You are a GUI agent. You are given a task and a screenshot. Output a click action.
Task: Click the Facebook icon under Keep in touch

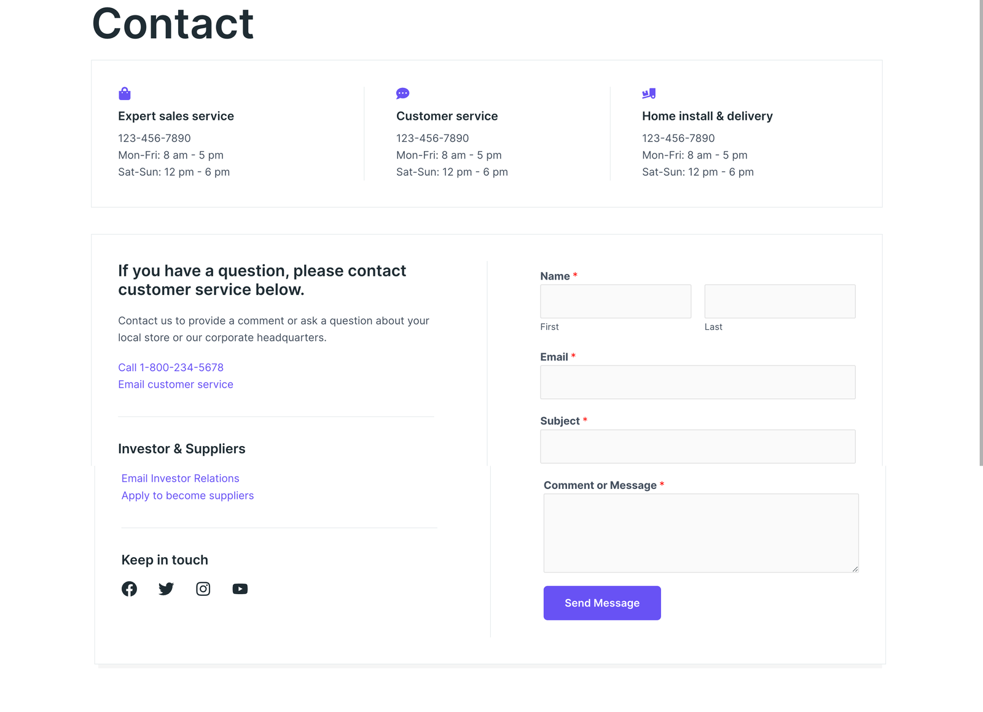pos(129,589)
